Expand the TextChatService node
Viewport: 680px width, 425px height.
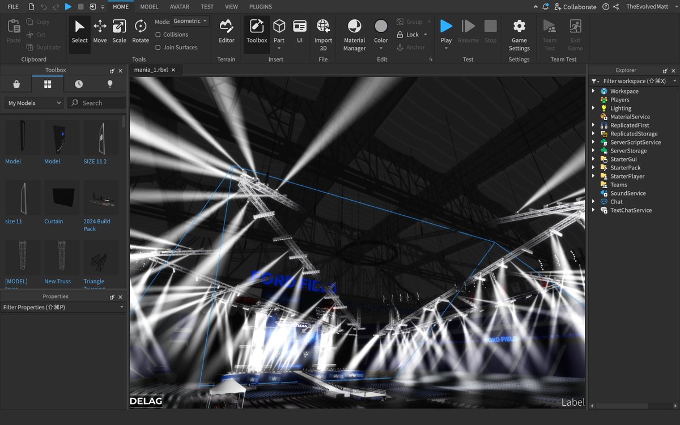click(x=593, y=210)
